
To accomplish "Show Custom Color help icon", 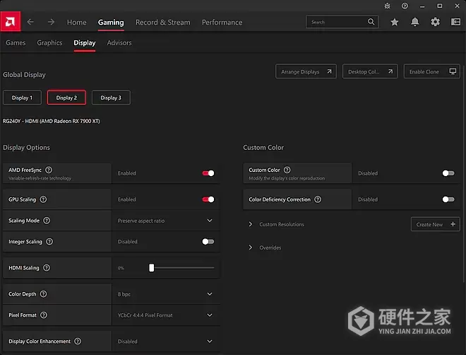I will point(287,170).
